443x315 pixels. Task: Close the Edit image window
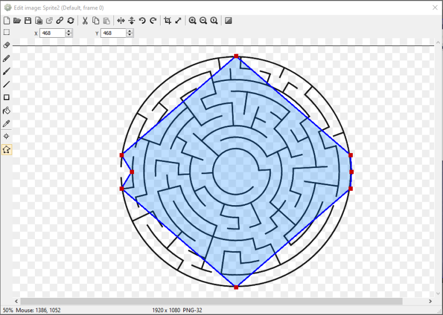[435, 8]
